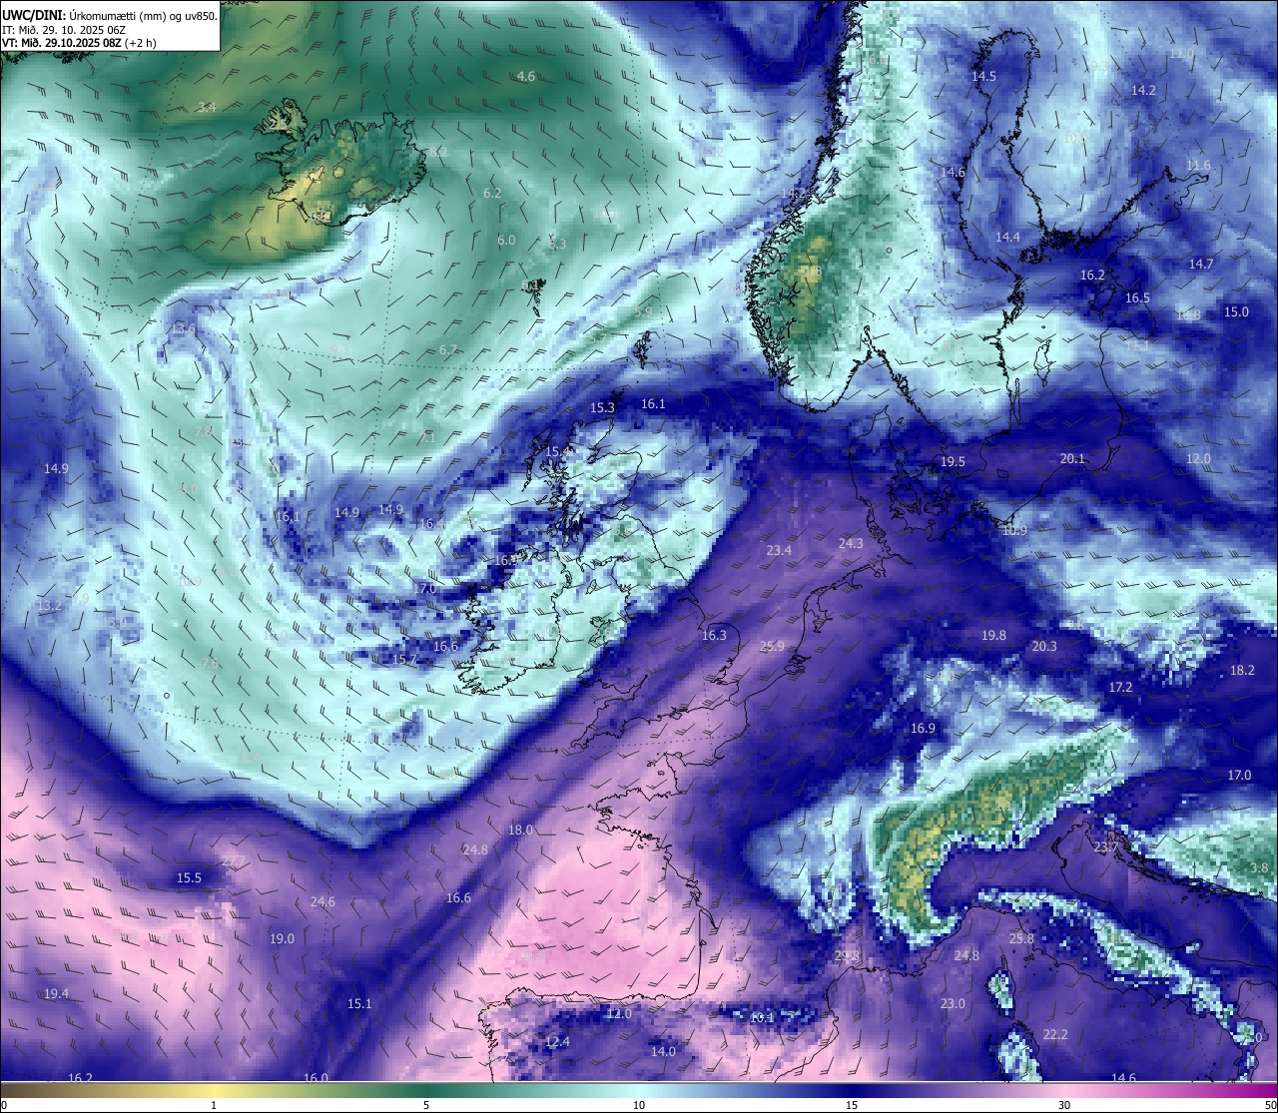Click the 'IT: Mið. 29. 10. 2025 06Z' line
The width and height of the screenshot is (1278, 1113).
click(x=64, y=30)
